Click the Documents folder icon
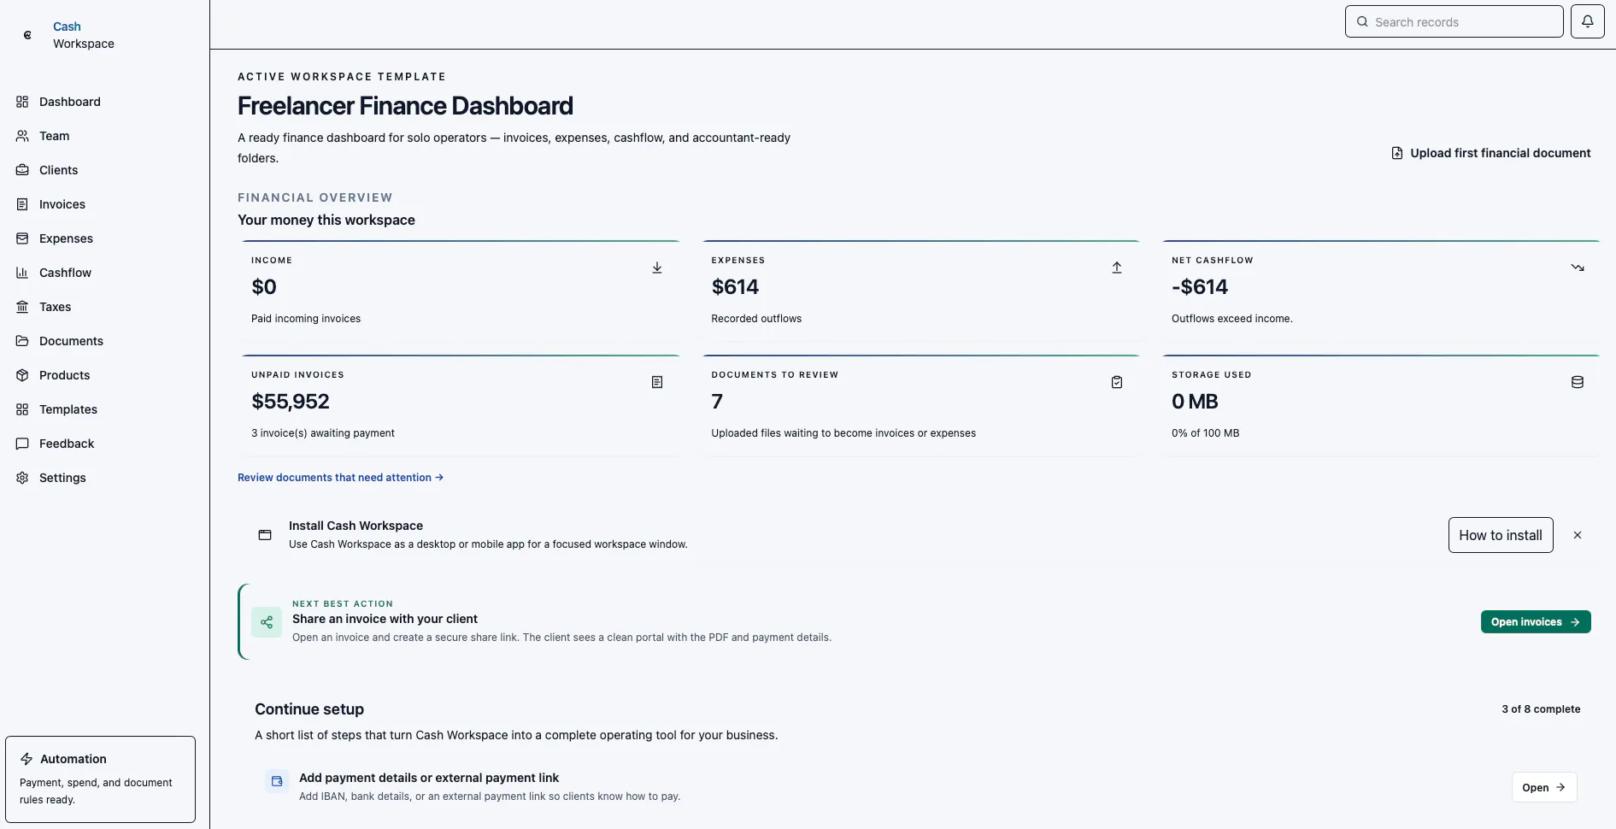Image resolution: width=1616 pixels, height=829 pixels. pyautogui.click(x=22, y=341)
